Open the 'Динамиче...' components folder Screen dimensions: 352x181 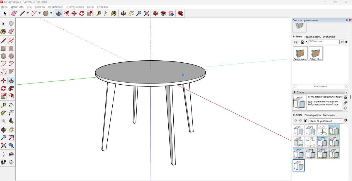click(300, 54)
